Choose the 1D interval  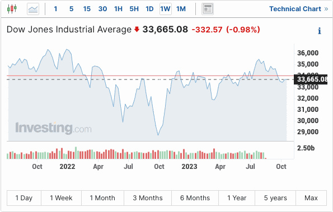(x=149, y=9)
